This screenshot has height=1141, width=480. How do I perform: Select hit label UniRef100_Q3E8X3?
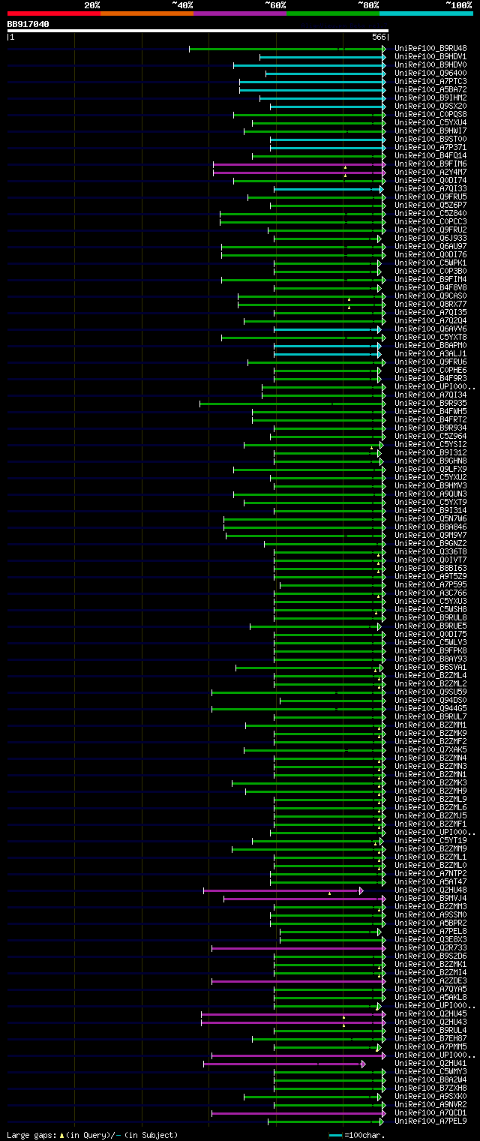pos(430,939)
